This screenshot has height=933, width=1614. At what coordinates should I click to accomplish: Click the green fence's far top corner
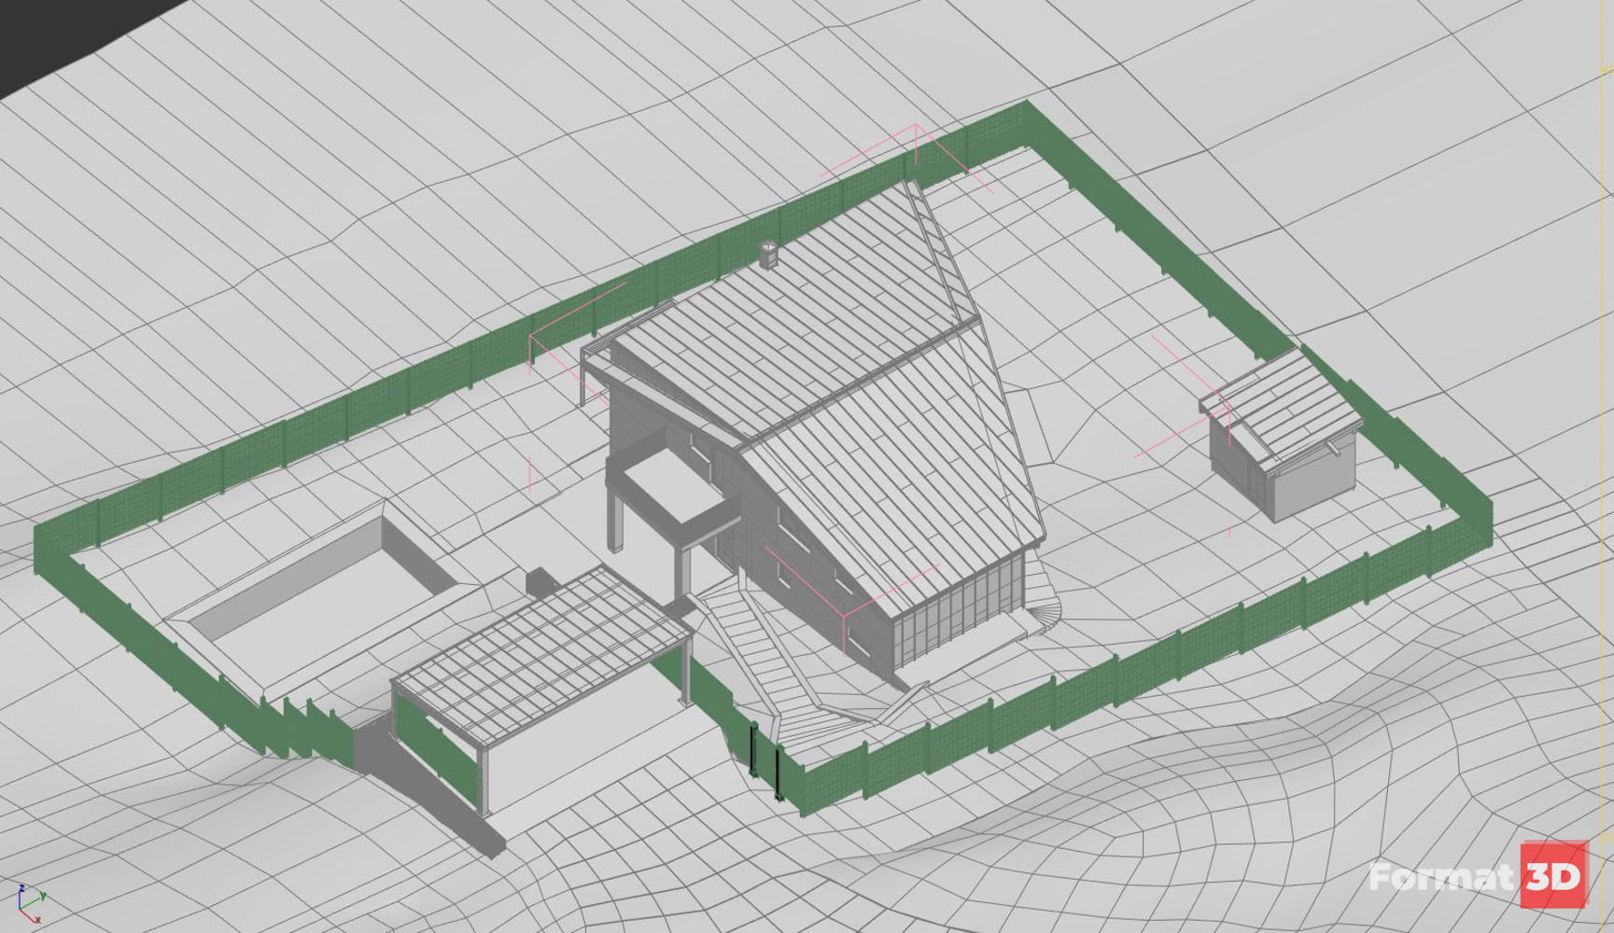tap(1025, 117)
